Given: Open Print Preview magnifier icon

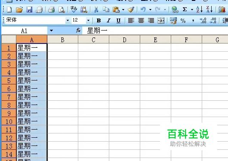Looking at the screenshot, I should 62,9.
